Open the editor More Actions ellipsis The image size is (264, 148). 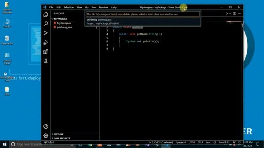pos(240,14)
